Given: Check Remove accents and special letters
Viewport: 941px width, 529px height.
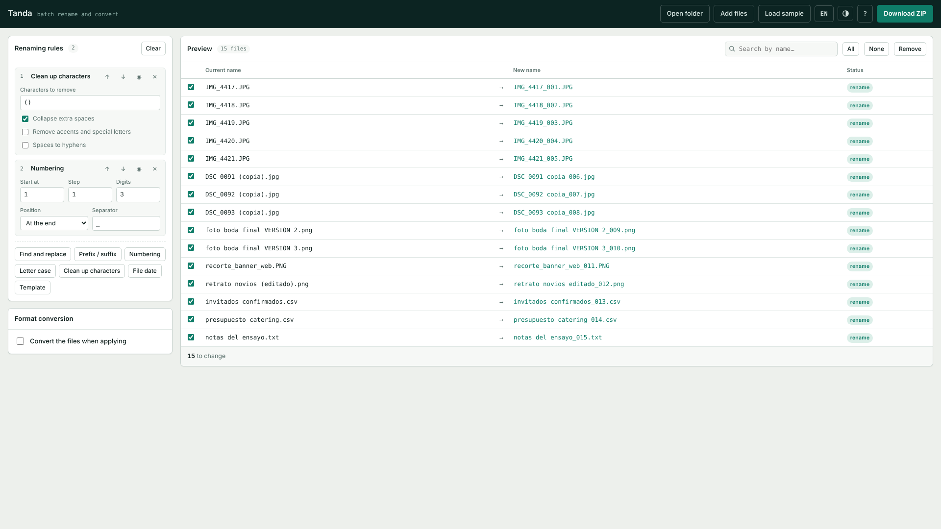Looking at the screenshot, I should (x=25, y=132).
